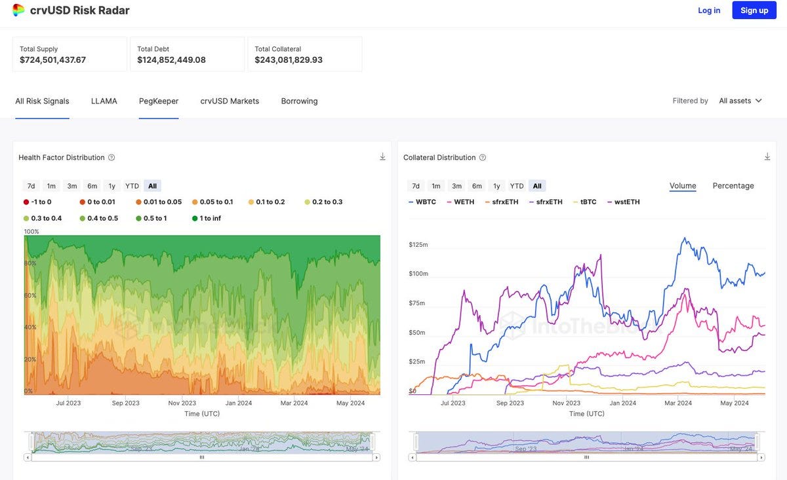Toggle the 0.1 to 0.2 legend series

click(x=266, y=202)
